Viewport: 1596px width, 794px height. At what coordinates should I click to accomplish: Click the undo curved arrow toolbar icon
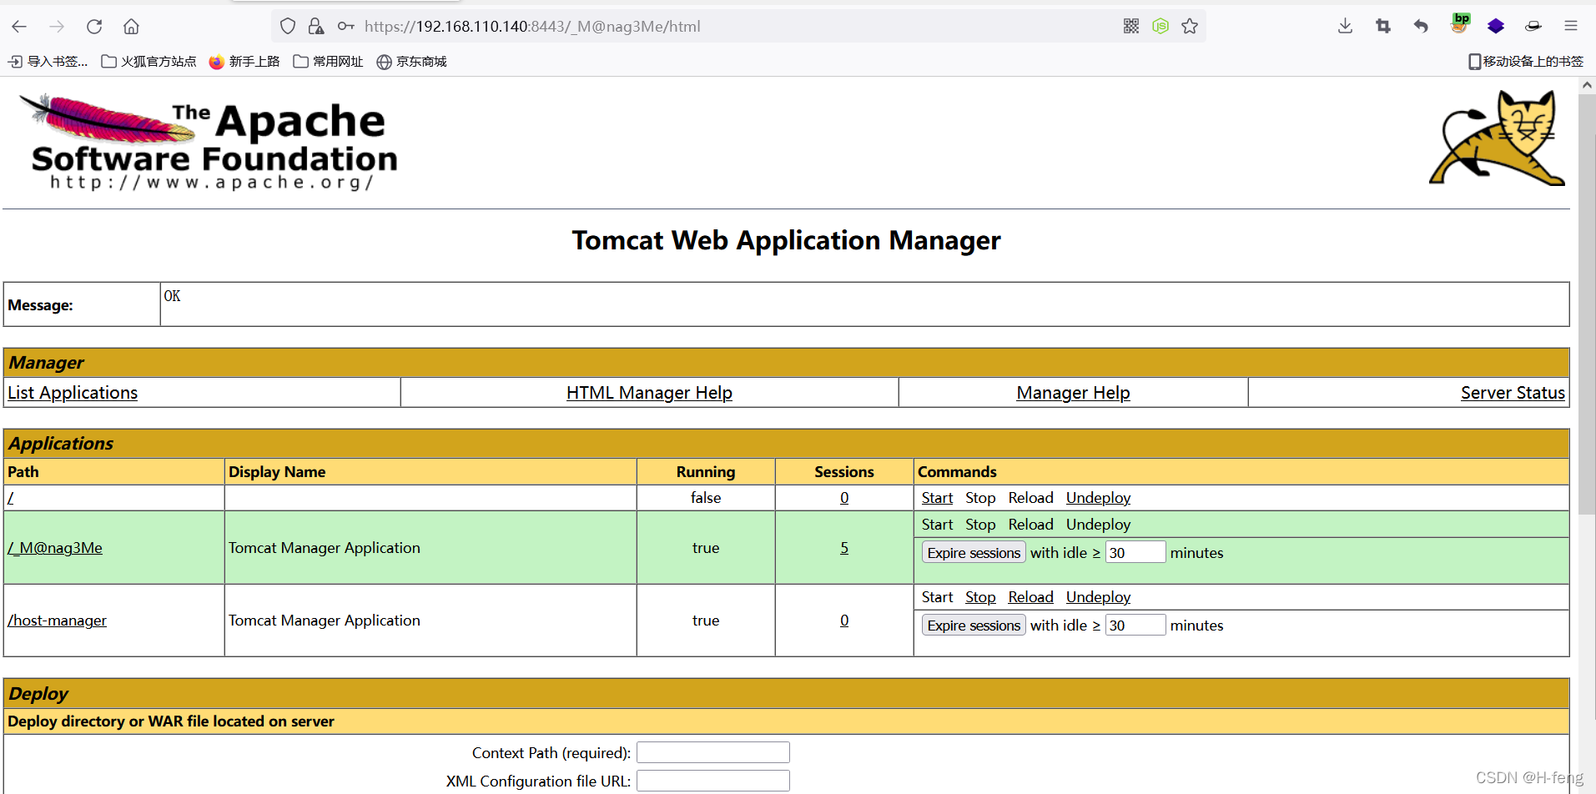pyautogui.click(x=1421, y=27)
